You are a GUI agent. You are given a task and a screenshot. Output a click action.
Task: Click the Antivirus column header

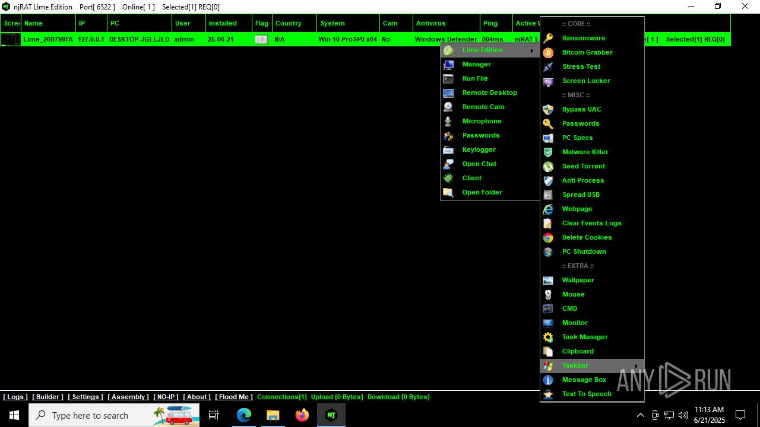[446, 23]
